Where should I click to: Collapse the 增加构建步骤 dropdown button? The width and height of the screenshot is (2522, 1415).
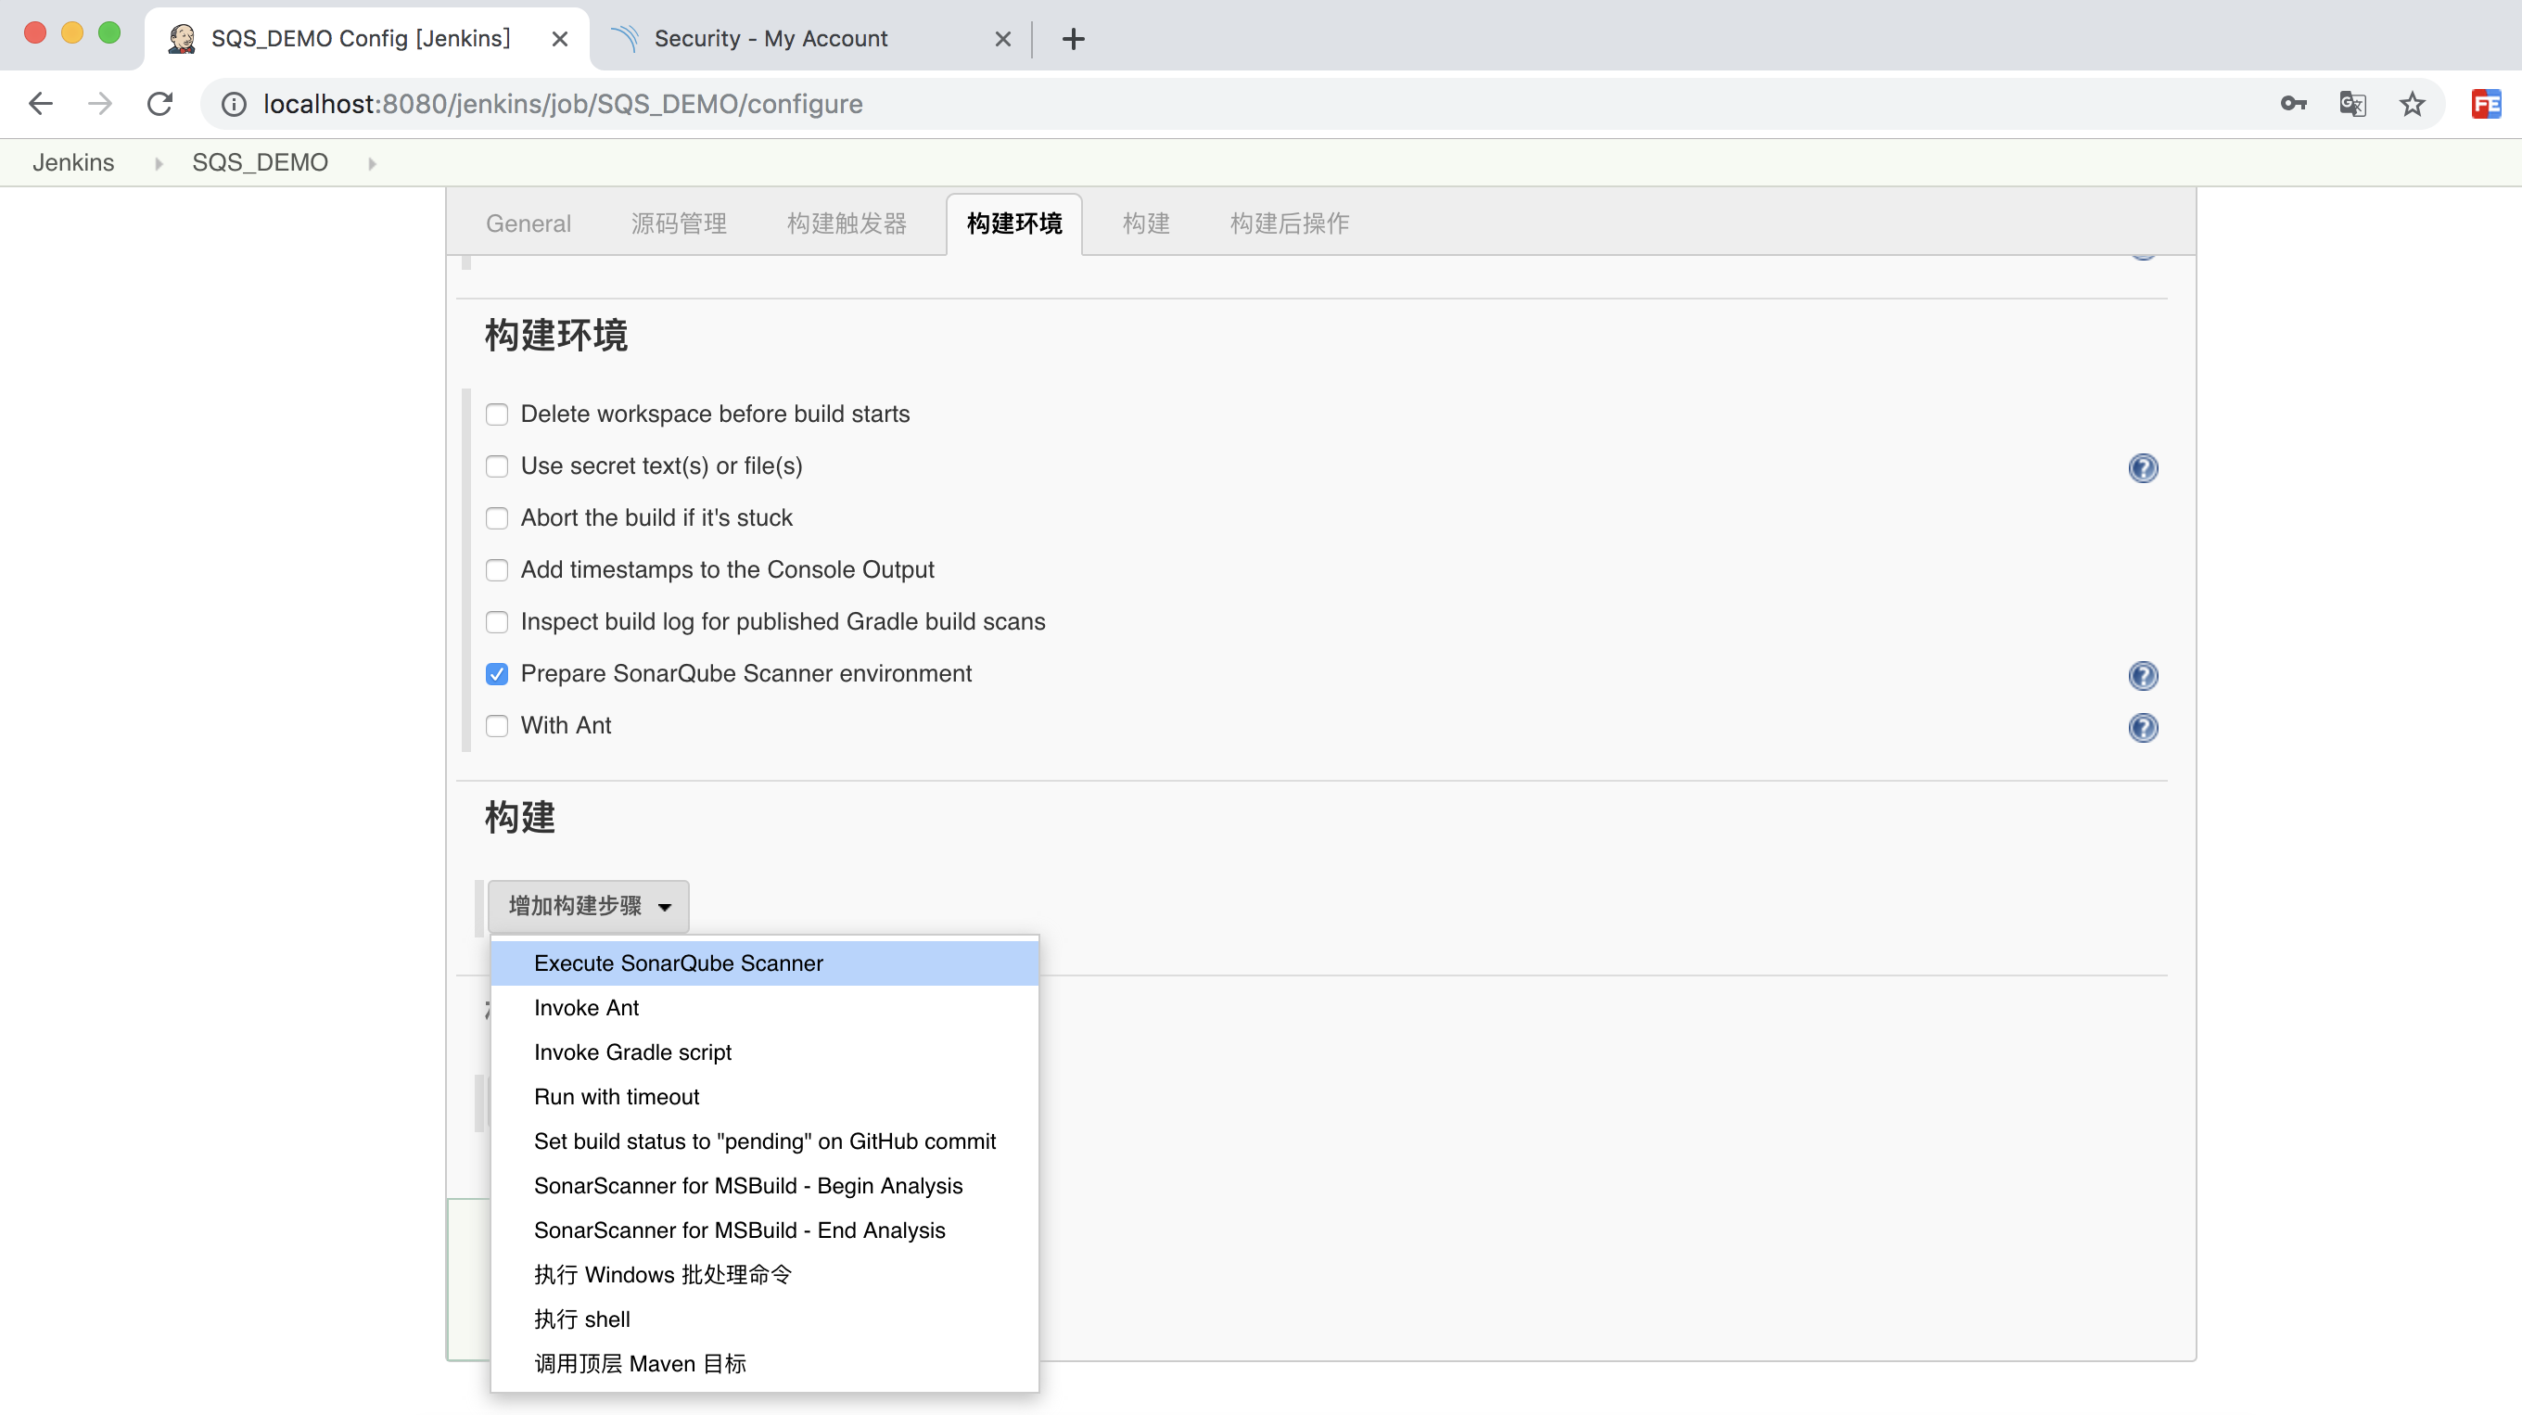tap(589, 906)
